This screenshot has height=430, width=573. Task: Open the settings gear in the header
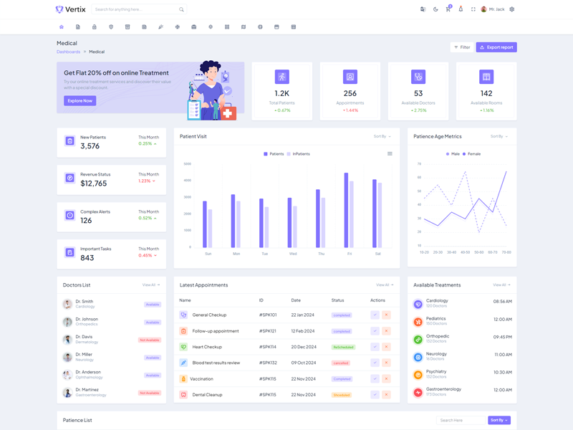coord(511,9)
